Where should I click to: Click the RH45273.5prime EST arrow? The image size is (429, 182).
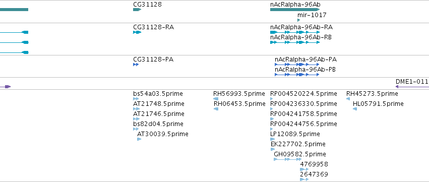pyautogui.click(x=348, y=99)
